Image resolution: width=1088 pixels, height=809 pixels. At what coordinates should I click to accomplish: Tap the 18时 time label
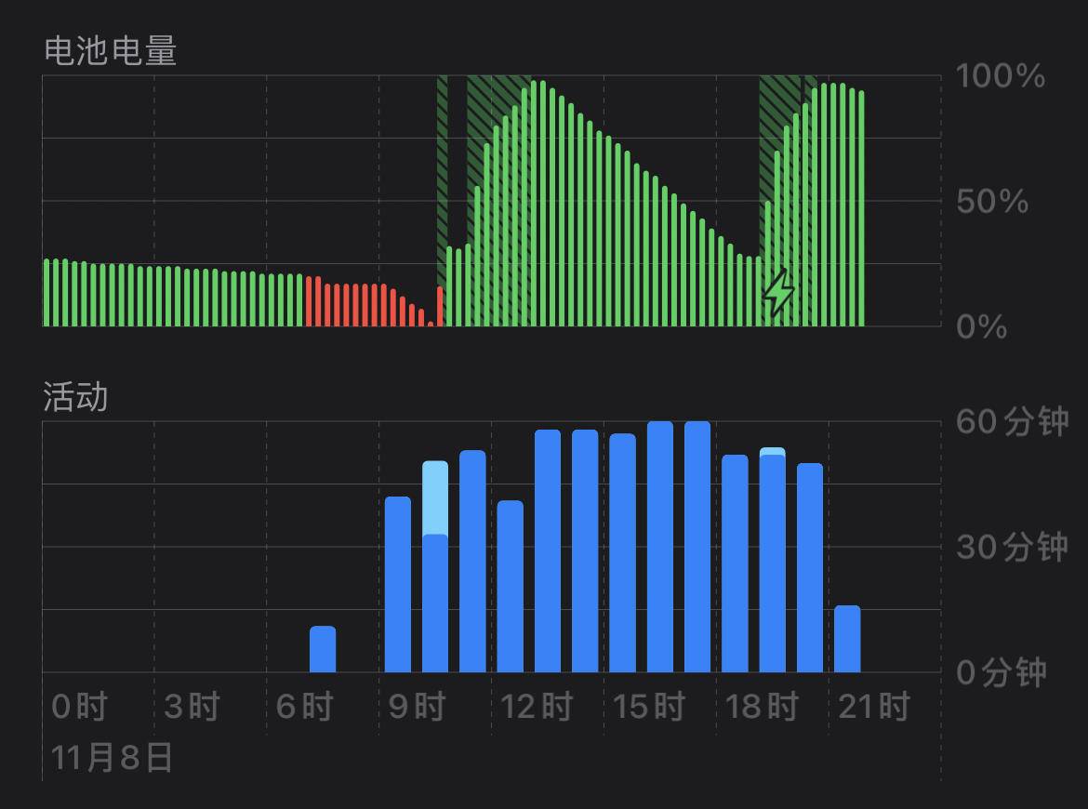pos(762,707)
